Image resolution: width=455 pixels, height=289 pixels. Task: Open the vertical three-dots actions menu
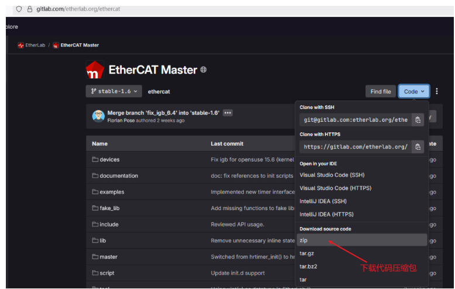click(436, 91)
